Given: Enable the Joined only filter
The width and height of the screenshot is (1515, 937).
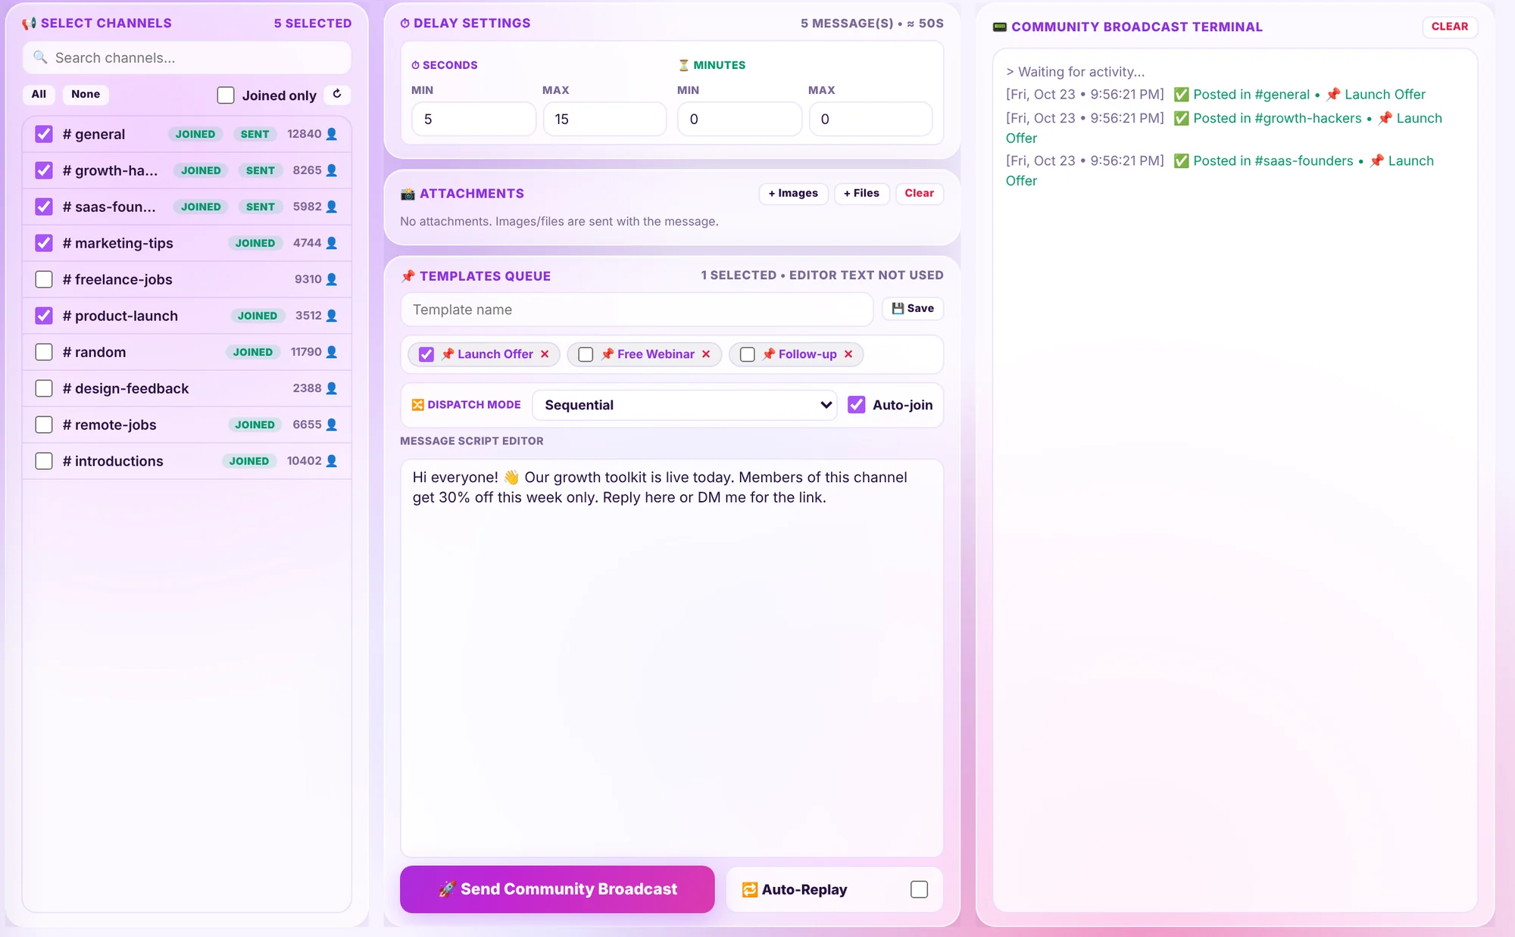Looking at the screenshot, I should tap(226, 95).
